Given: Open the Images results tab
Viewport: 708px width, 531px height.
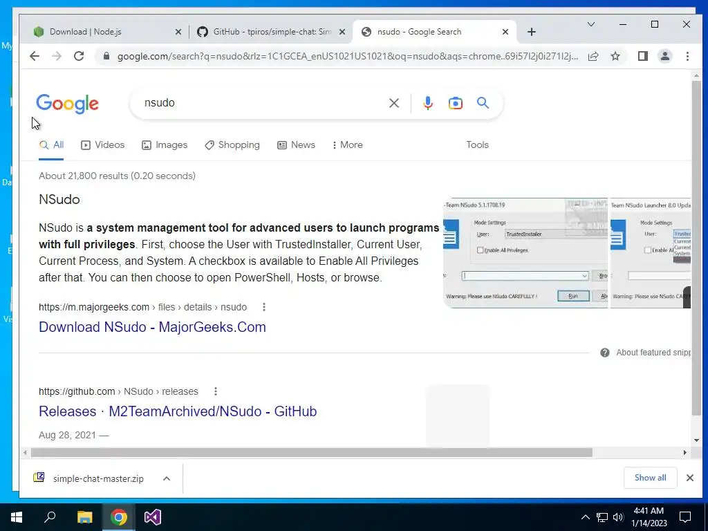Looking at the screenshot, I should 165,145.
